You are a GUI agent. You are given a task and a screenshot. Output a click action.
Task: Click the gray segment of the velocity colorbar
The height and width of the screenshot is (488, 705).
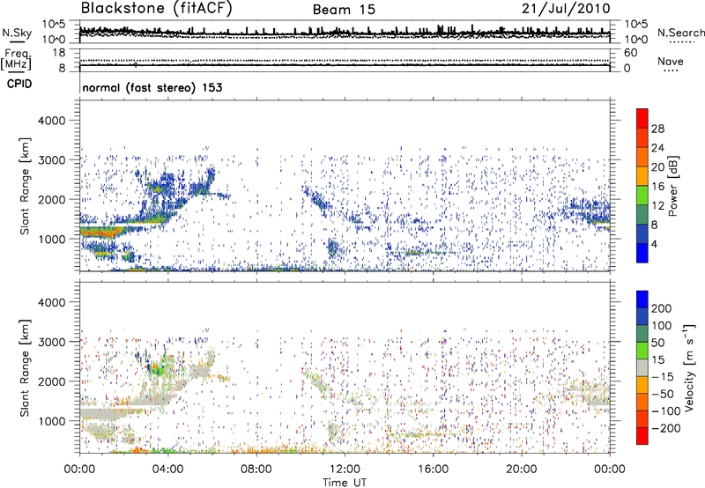point(642,367)
